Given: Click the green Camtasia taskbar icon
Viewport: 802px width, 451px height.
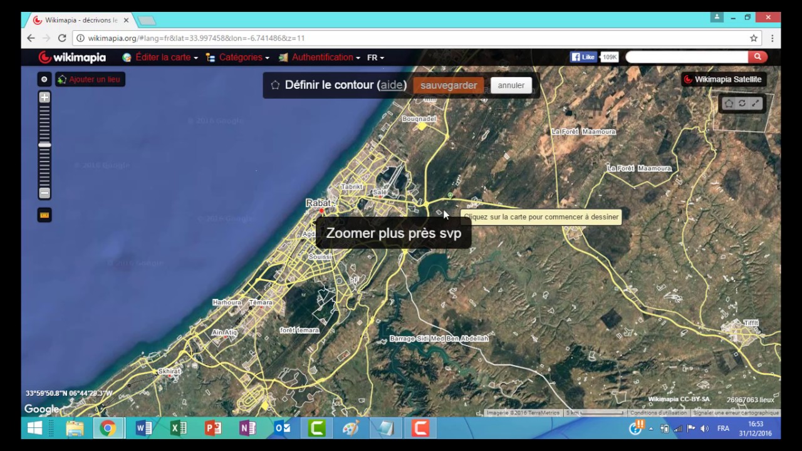Looking at the screenshot, I should point(316,428).
